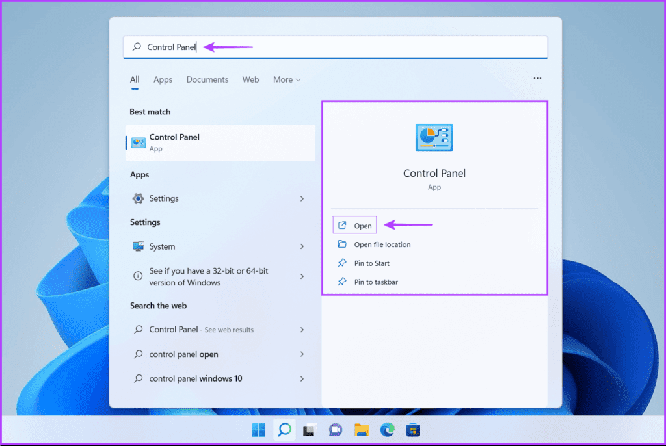Click the magnifier icon inside the search box
666x446 pixels.
pos(137,47)
